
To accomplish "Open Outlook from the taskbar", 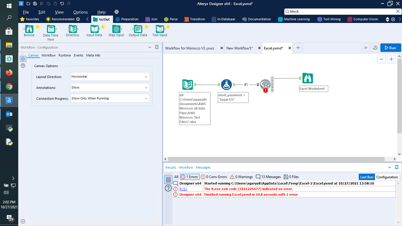I will coord(9,114).
